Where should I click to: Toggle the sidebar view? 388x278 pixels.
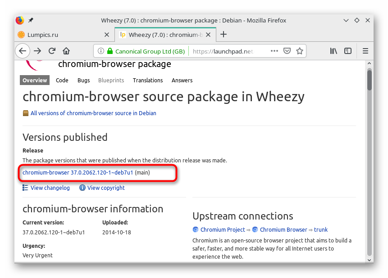point(348,51)
